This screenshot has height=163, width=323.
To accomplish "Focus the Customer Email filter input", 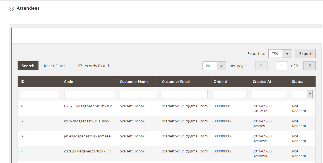I will (185, 94).
